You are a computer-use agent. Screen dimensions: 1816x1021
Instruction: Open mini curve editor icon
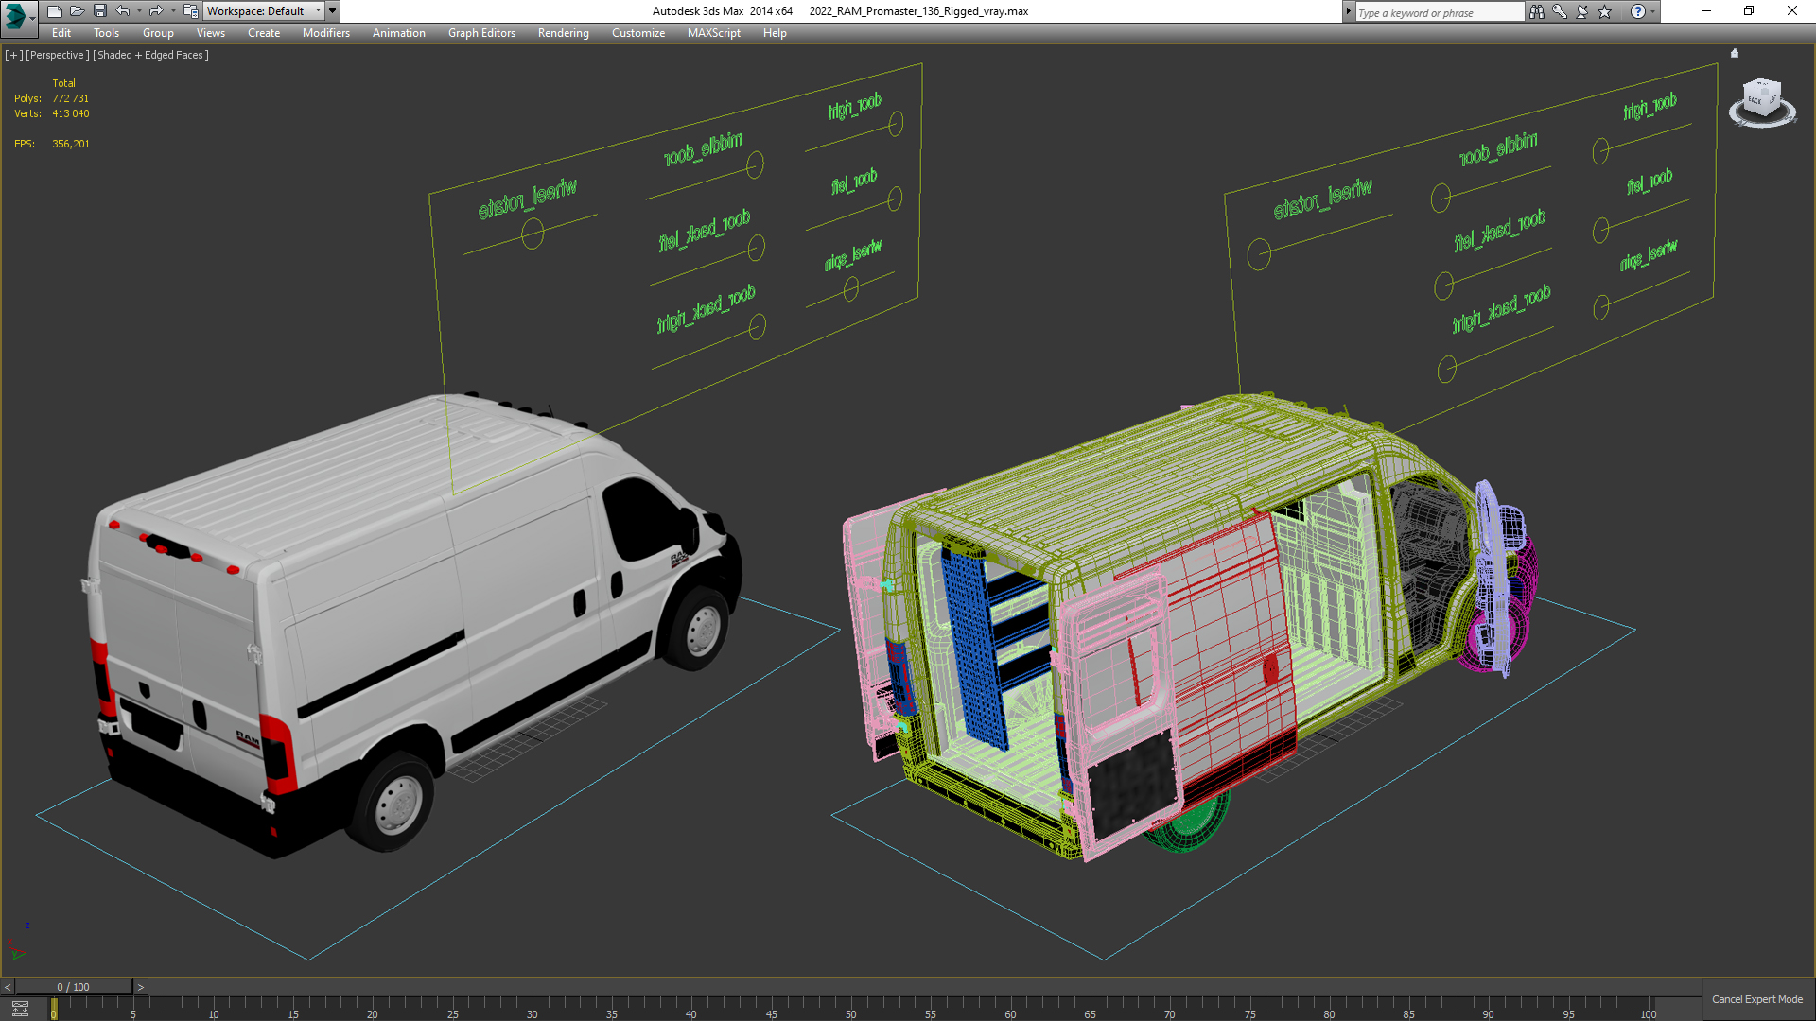coord(20,1009)
